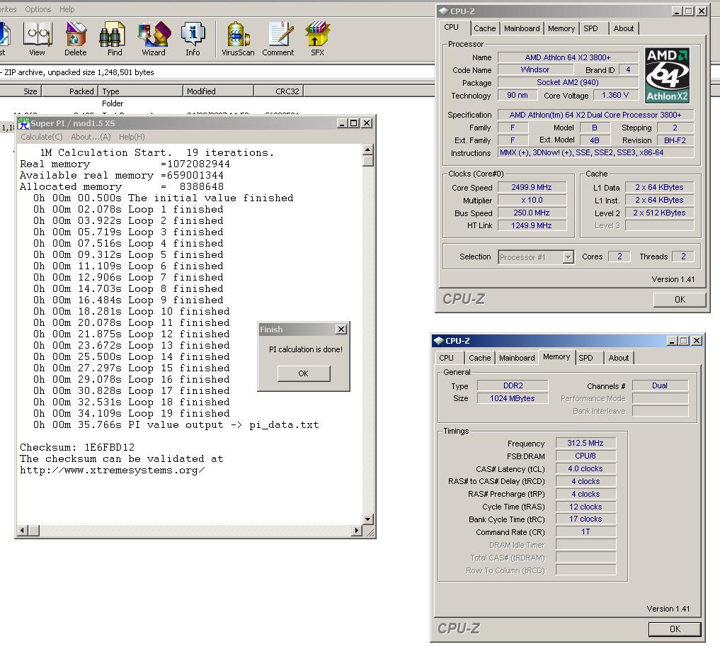
Task: Switch to About tab in upper CPU-Z
Action: pyautogui.click(x=624, y=28)
